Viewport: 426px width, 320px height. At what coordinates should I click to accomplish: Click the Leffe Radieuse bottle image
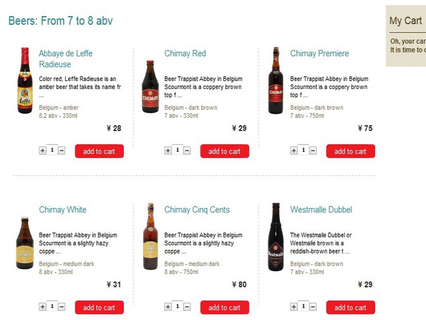click(24, 81)
